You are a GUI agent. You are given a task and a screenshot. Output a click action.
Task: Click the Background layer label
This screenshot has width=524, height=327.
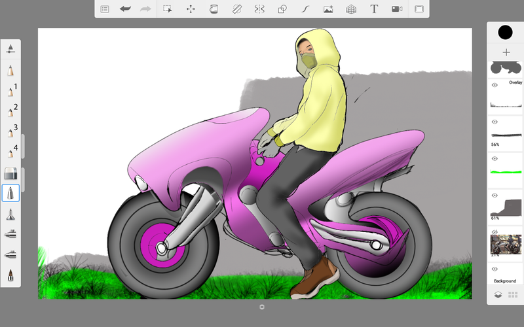pos(504,281)
